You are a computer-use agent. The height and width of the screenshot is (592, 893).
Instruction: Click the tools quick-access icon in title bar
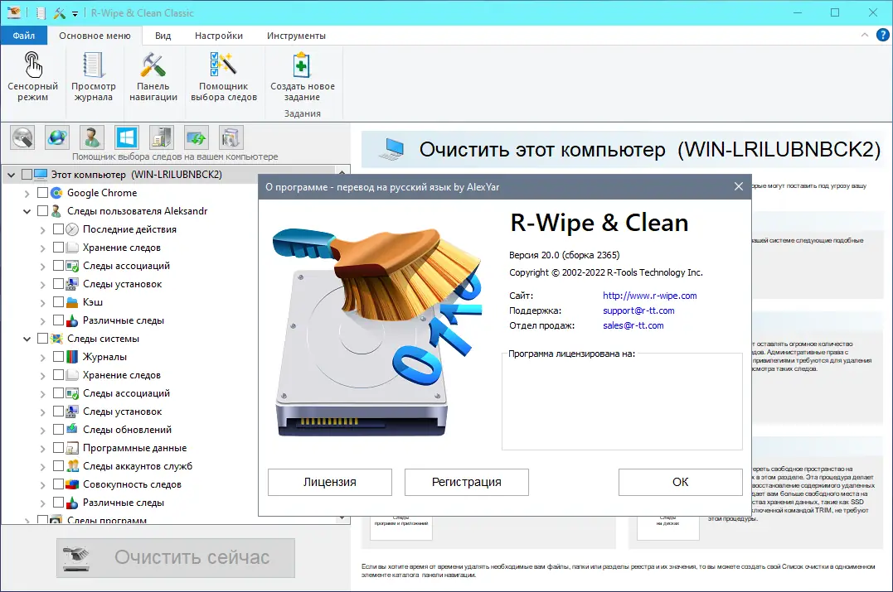pyautogui.click(x=59, y=12)
